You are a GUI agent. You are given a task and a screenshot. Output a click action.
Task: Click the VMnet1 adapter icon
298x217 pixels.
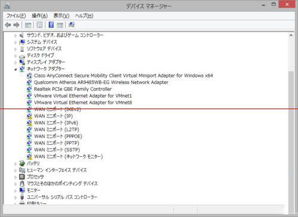tap(29, 96)
